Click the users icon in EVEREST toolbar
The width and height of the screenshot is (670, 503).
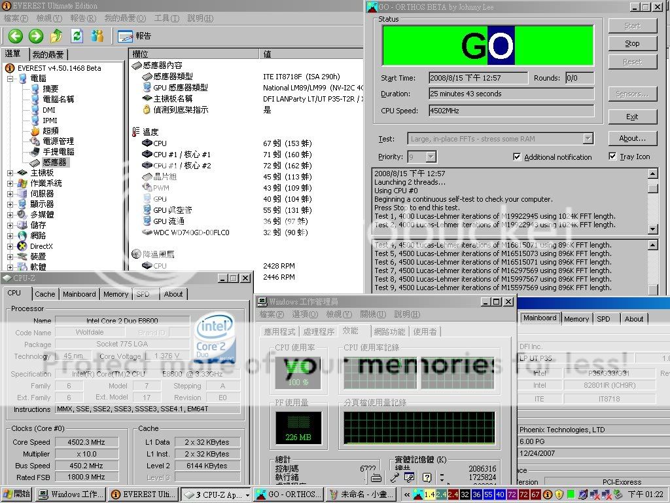tap(97, 36)
